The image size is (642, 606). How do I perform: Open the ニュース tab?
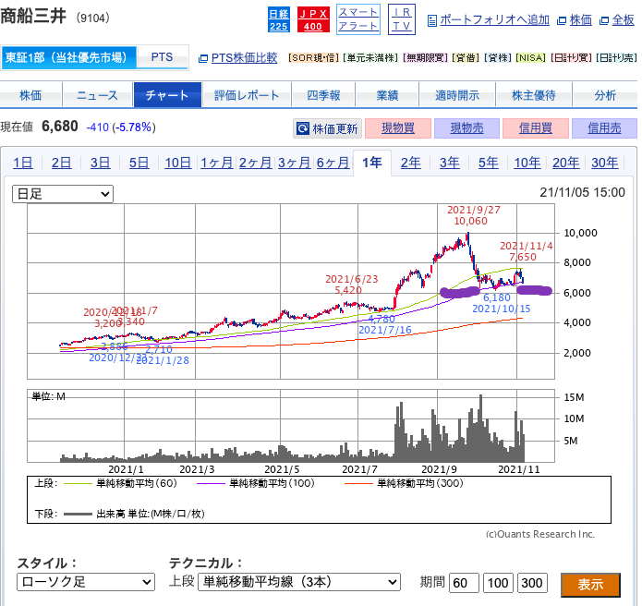point(97,95)
